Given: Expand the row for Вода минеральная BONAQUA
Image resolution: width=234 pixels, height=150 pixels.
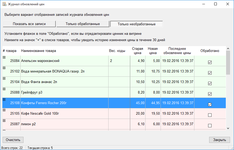Looking at the screenshot, I should [4, 68].
